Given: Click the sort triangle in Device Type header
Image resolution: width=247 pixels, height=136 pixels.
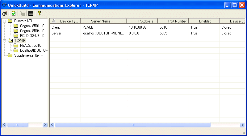Looking at the screenshot, I should [x=54, y=21].
